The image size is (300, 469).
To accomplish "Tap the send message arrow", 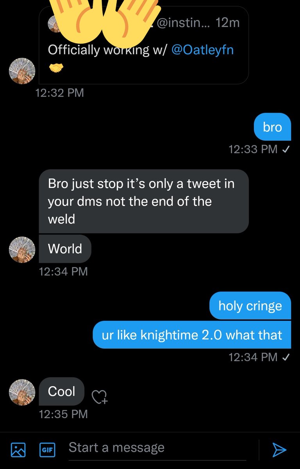I will coord(279,449).
